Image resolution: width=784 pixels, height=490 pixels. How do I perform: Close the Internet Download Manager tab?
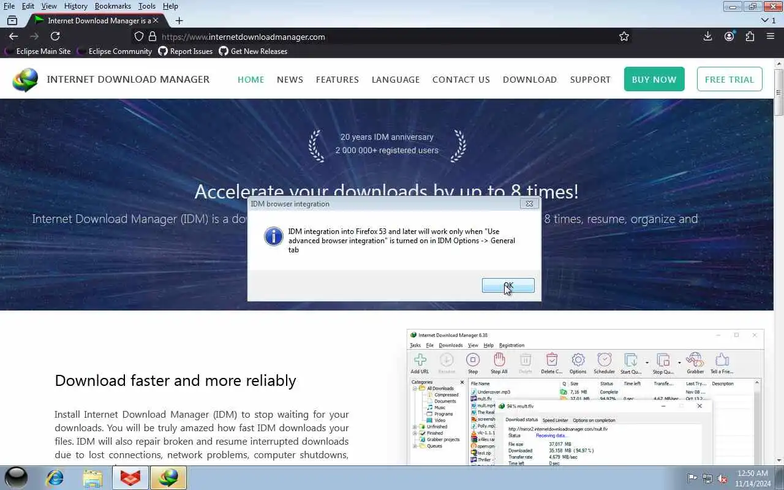156,20
